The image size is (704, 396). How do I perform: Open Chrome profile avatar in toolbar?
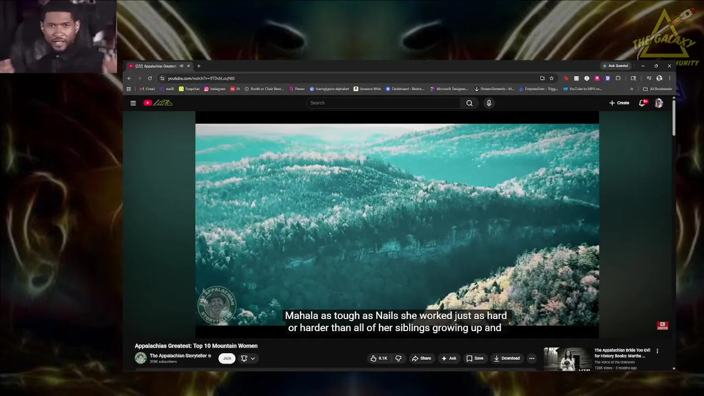click(659, 78)
